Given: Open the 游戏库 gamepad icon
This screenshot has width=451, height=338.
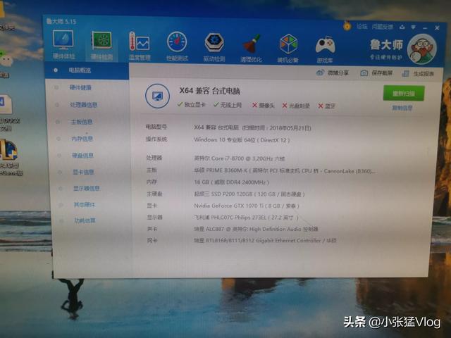Looking at the screenshot, I should click(325, 49).
